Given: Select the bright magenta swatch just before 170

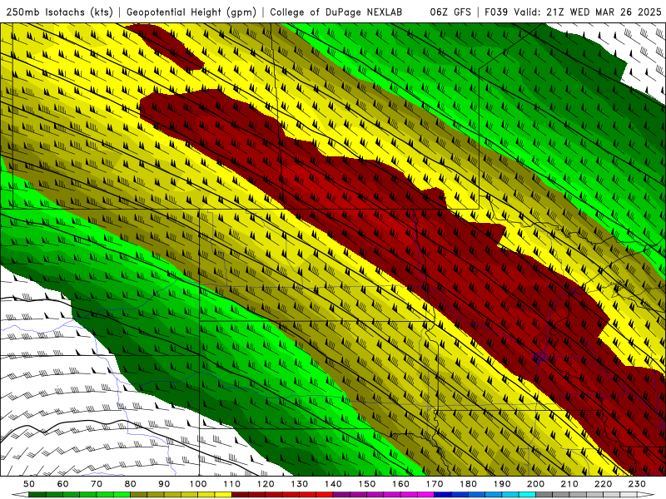Looking at the screenshot, I should click(425, 495).
